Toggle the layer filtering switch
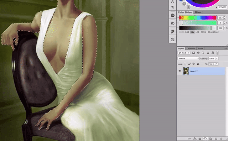The image size is (228, 141). click(x=218, y=53)
